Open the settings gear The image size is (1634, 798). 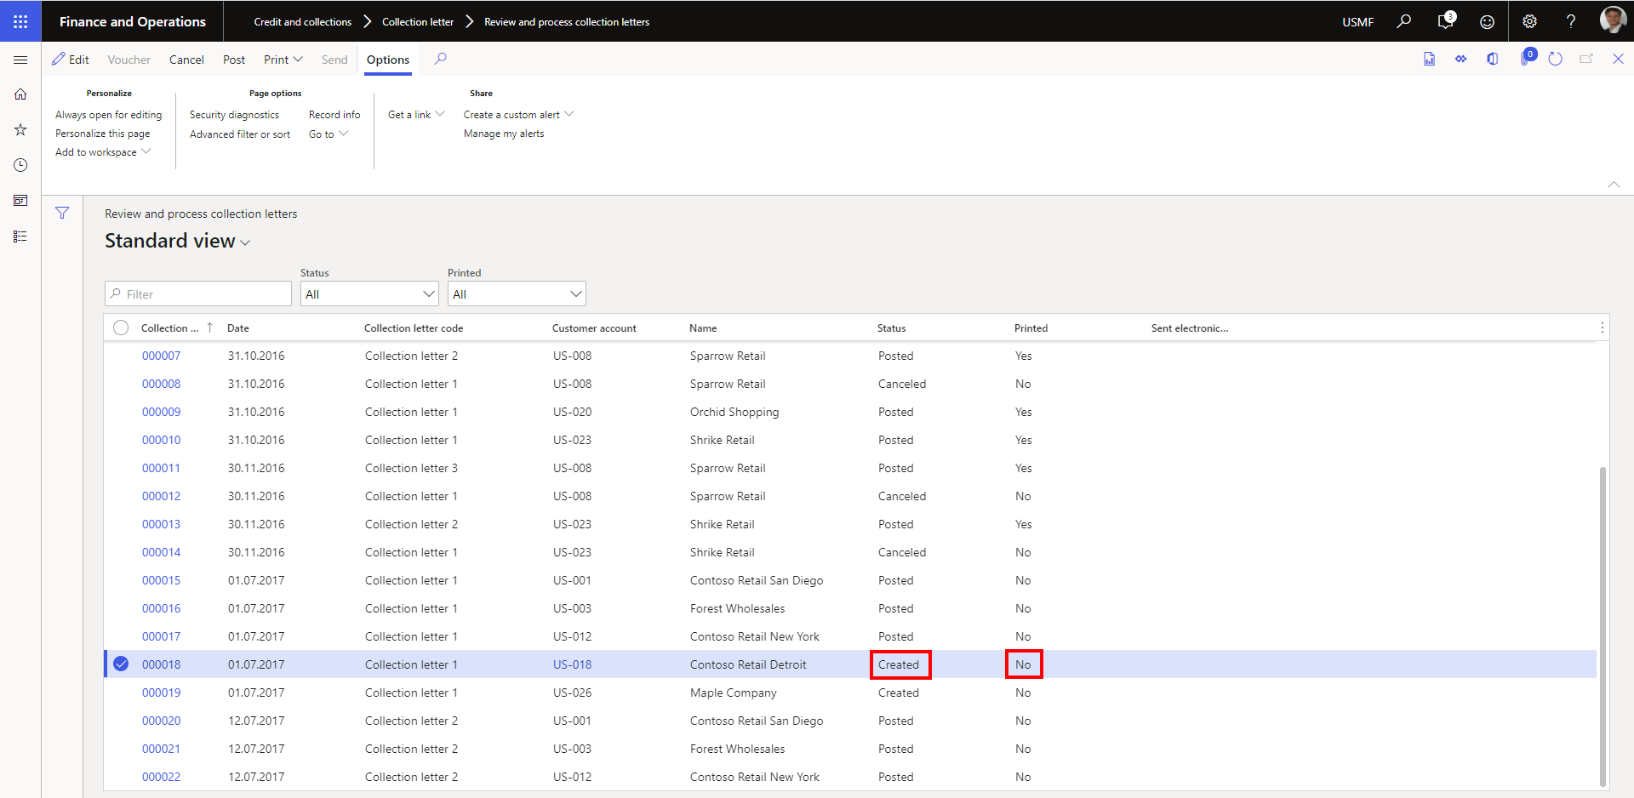pyautogui.click(x=1529, y=22)
